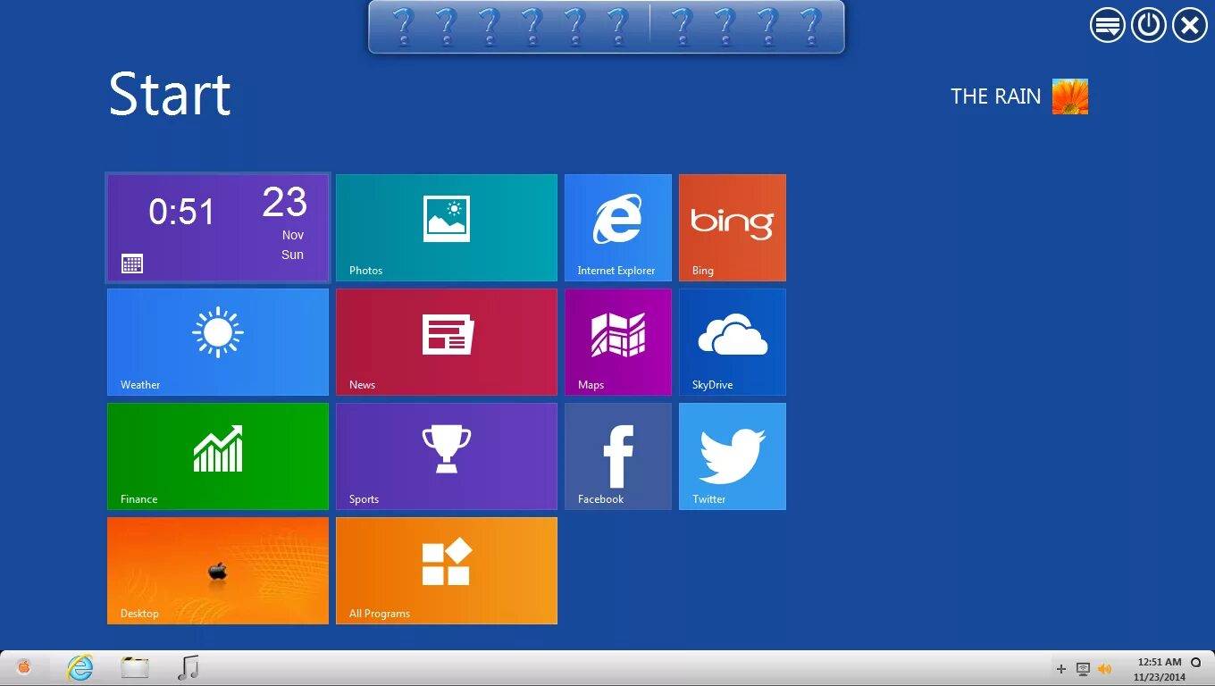Open the Maps tile
The height and width of the screenshot is (686, 1215).
(618, 342)
